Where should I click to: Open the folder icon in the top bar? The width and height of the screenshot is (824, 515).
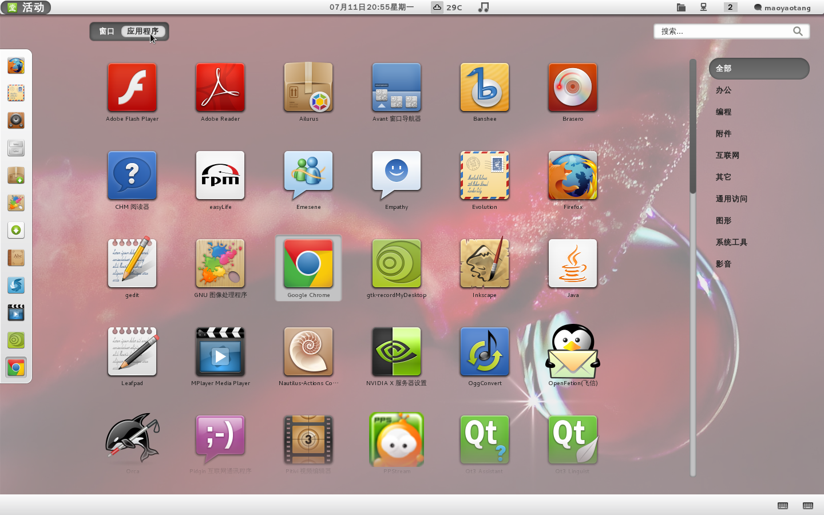[681, 7]
